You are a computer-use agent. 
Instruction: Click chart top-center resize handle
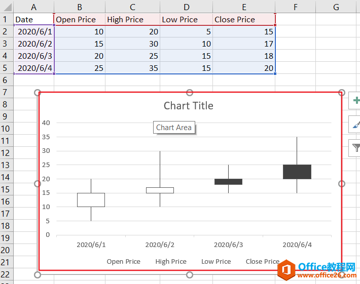(190, 93)
